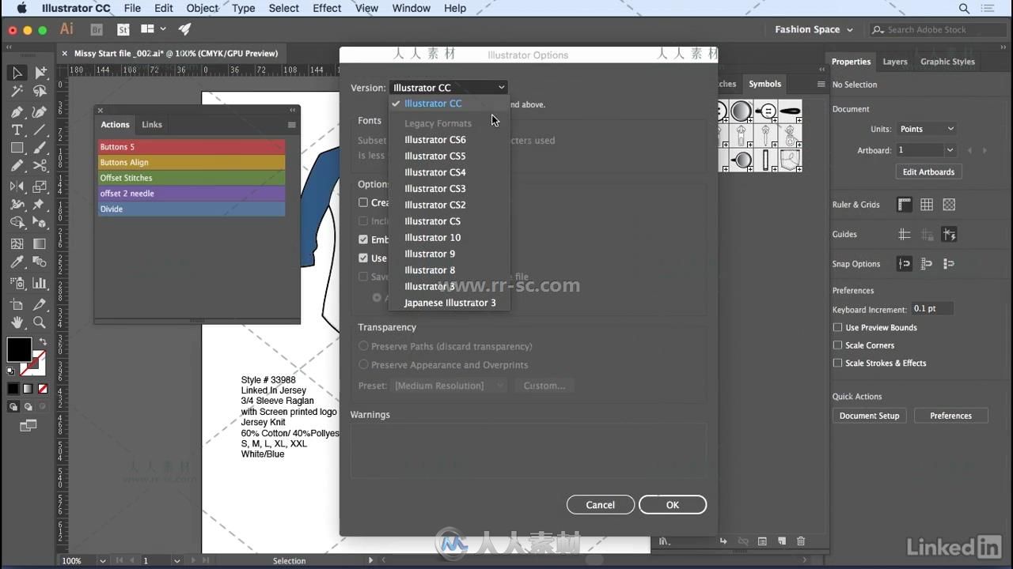Open Adobe Bridge from the top bar
The image size is (1013, 569).
[x=97, y=29]
